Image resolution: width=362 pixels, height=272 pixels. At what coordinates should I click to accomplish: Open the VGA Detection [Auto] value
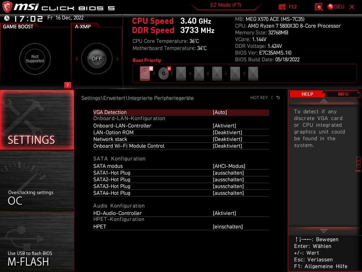(x=220, y=112)
